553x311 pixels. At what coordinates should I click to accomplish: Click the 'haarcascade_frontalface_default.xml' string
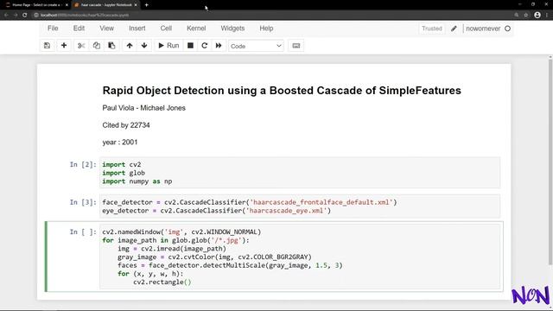point(321,202)
